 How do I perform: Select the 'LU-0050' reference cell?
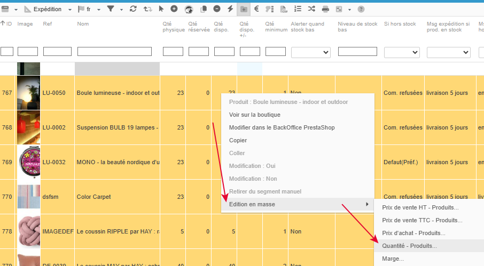point(57,93)
